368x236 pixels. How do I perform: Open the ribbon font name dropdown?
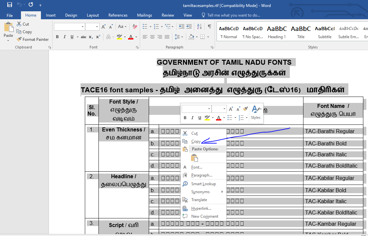[83, 27]
